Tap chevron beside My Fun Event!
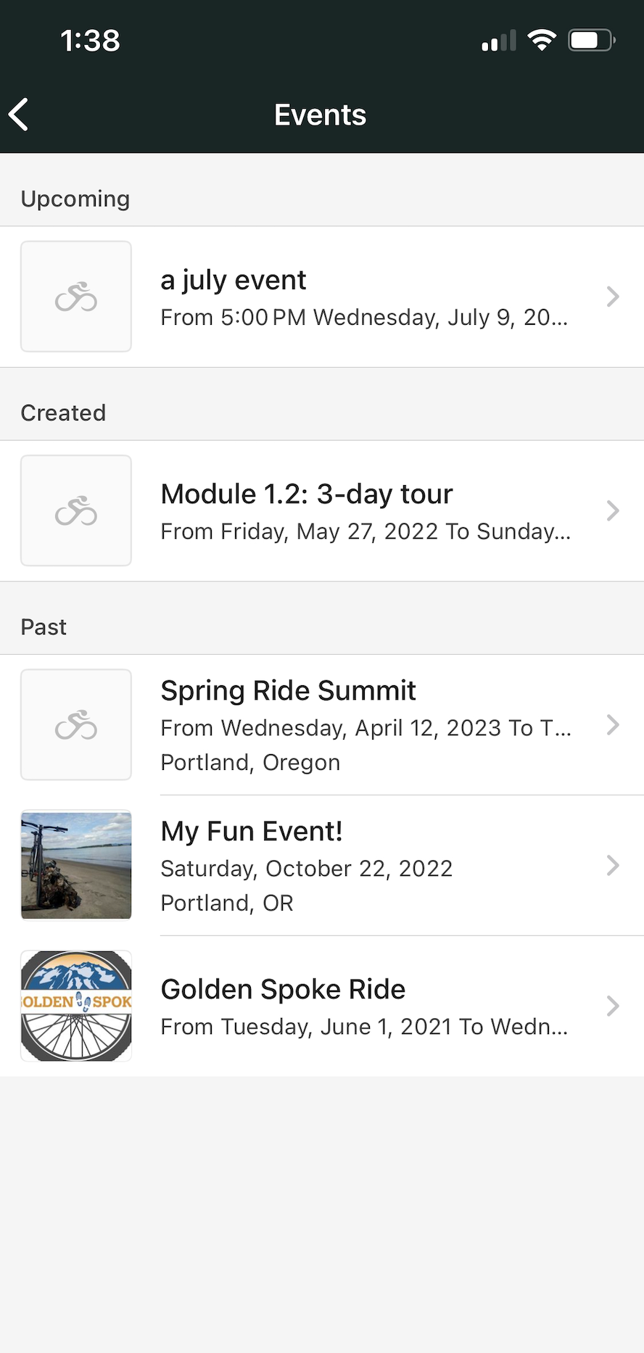 coord(613,865)
